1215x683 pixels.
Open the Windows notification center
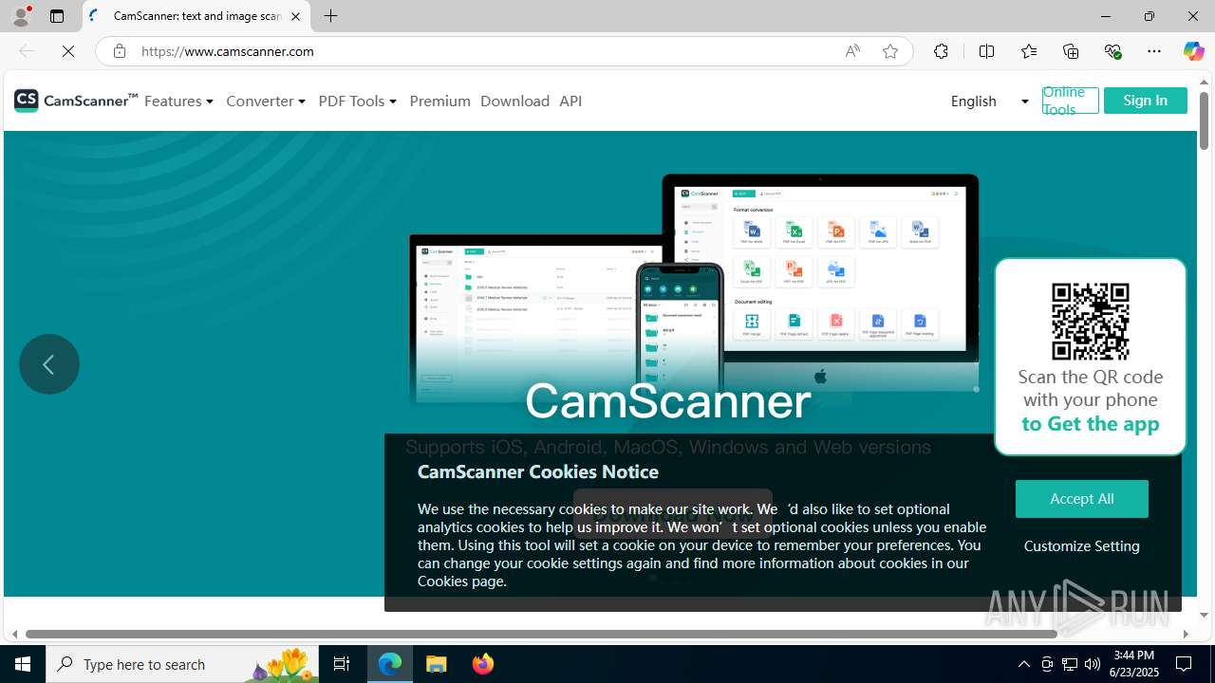click(1185, 664)
